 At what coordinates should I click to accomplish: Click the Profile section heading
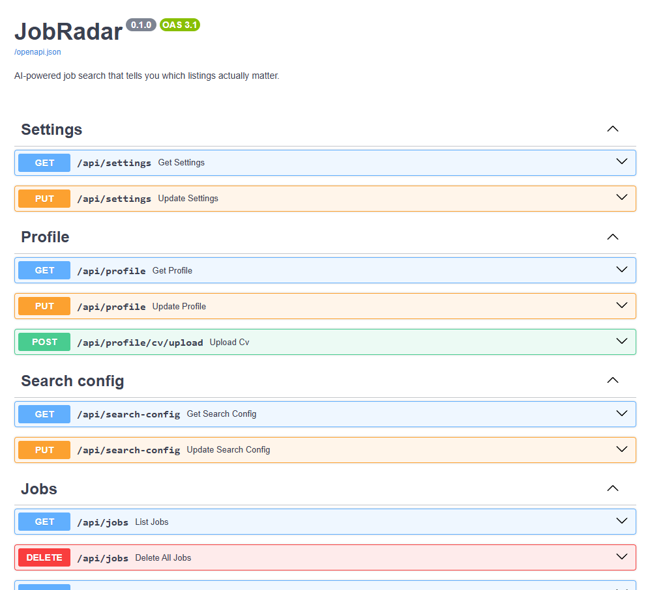click(x=45, y=238)
